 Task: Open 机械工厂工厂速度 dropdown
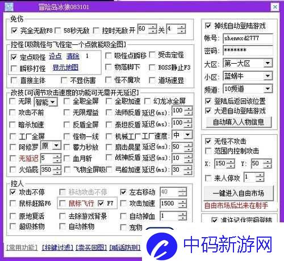(187, 135)
